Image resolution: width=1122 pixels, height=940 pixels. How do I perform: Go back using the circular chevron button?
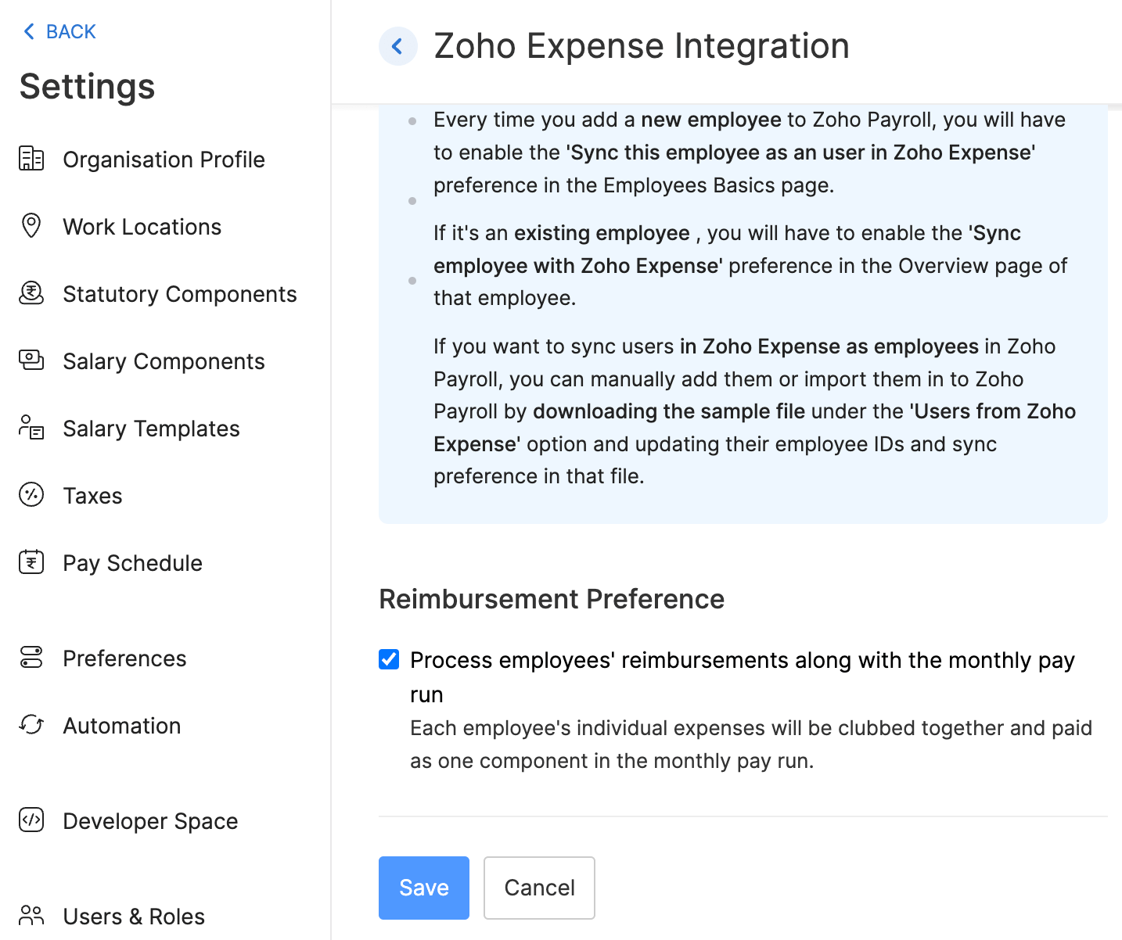pyautogui.click(x=397, y=46)
